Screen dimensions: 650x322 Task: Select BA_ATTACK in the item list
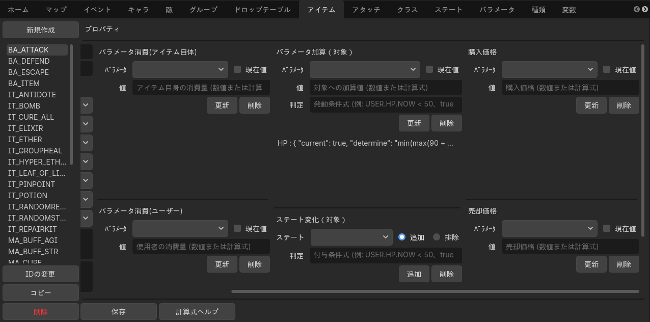[37, 50]
